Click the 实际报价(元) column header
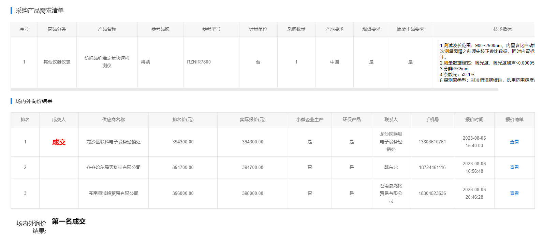Screen dimensions: 543x240 tap(252, 119)
